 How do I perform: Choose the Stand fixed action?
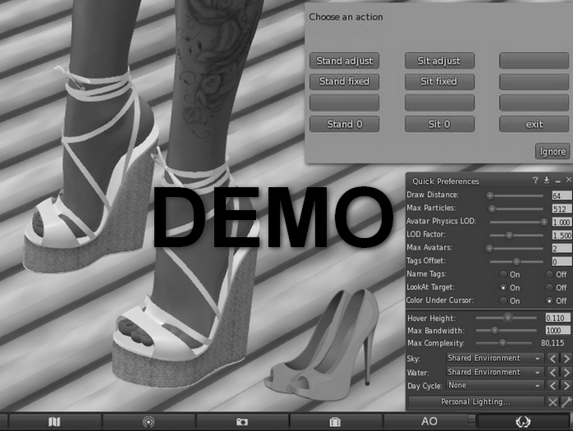(x=344, y=81)
